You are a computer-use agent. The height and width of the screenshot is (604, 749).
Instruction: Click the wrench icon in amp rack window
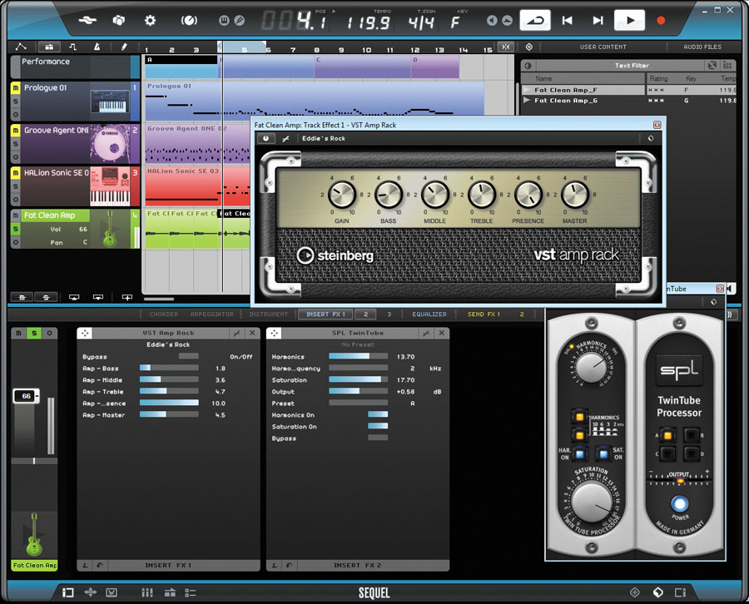pos(285,138)
